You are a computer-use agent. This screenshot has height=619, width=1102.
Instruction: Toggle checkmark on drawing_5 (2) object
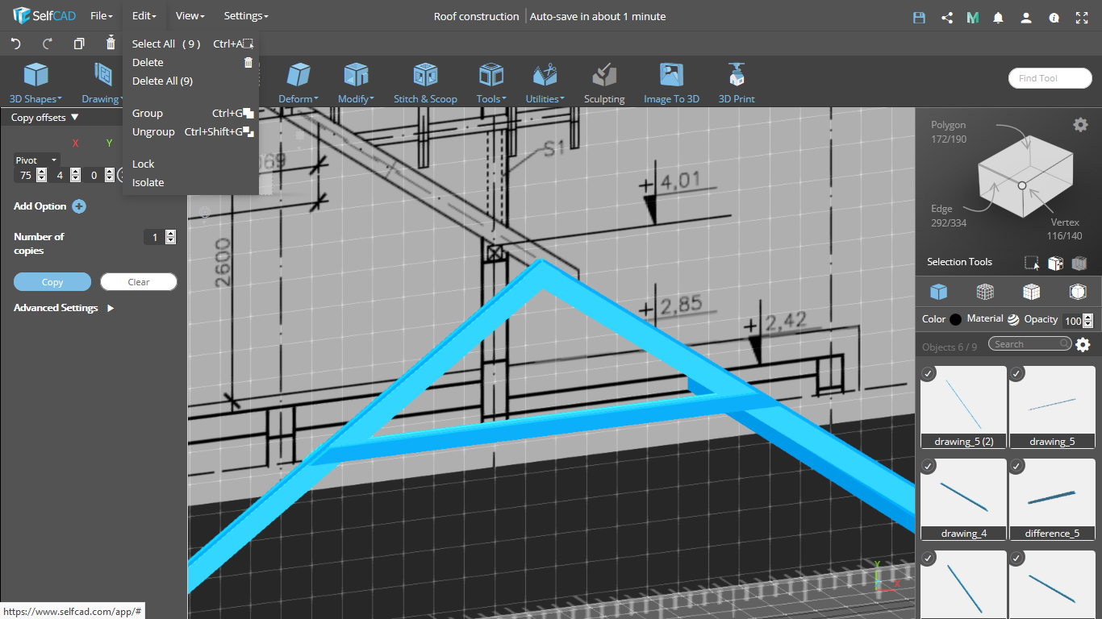pyautogui.click(x=929, y=373)
